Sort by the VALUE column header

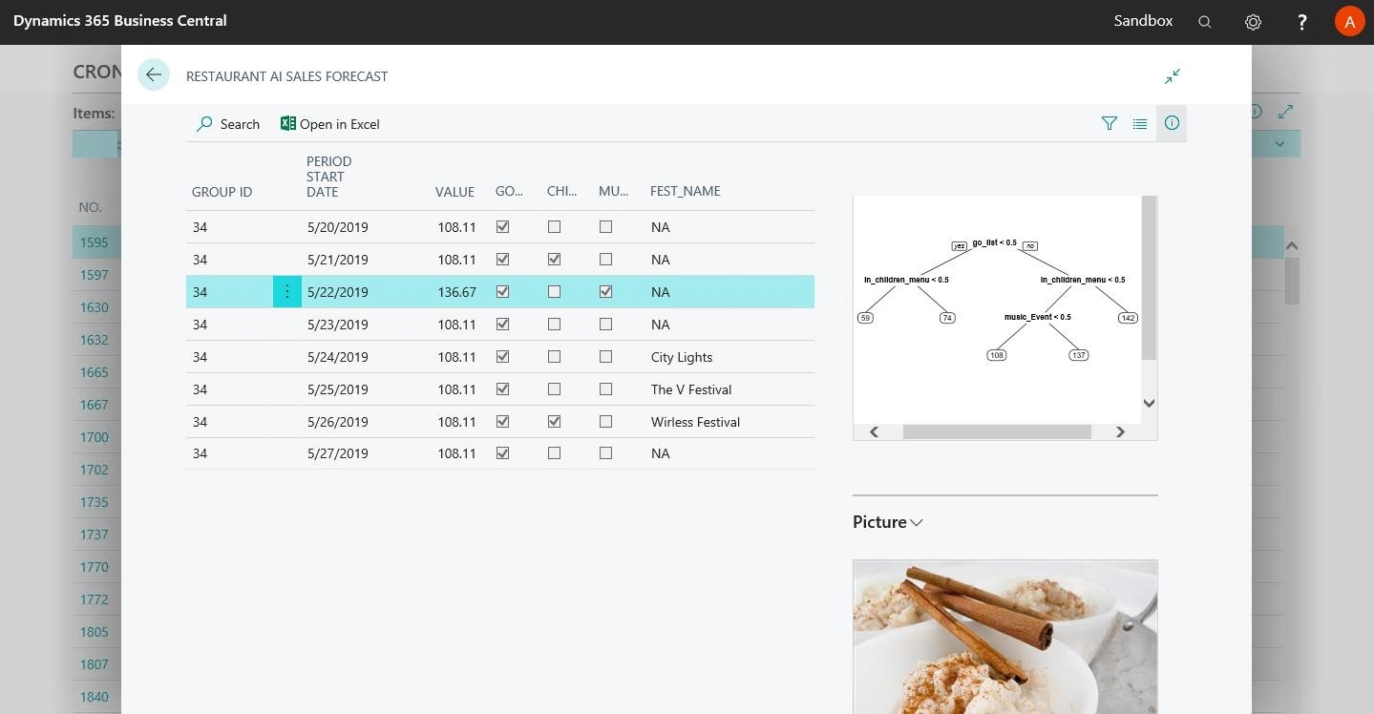[x=454, y=192]
